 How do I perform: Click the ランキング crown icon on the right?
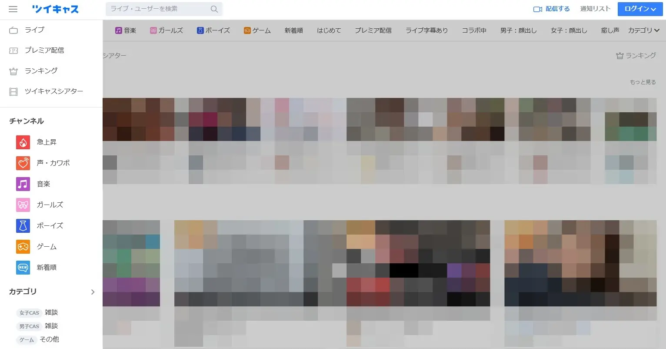pos(619,56)
